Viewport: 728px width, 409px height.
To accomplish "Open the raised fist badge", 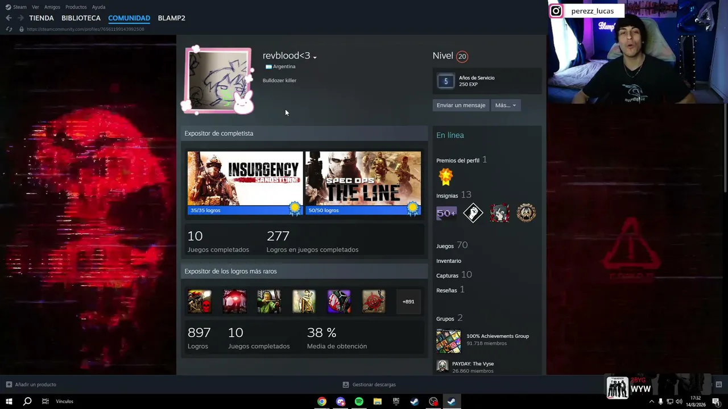I will click(473, 213).
